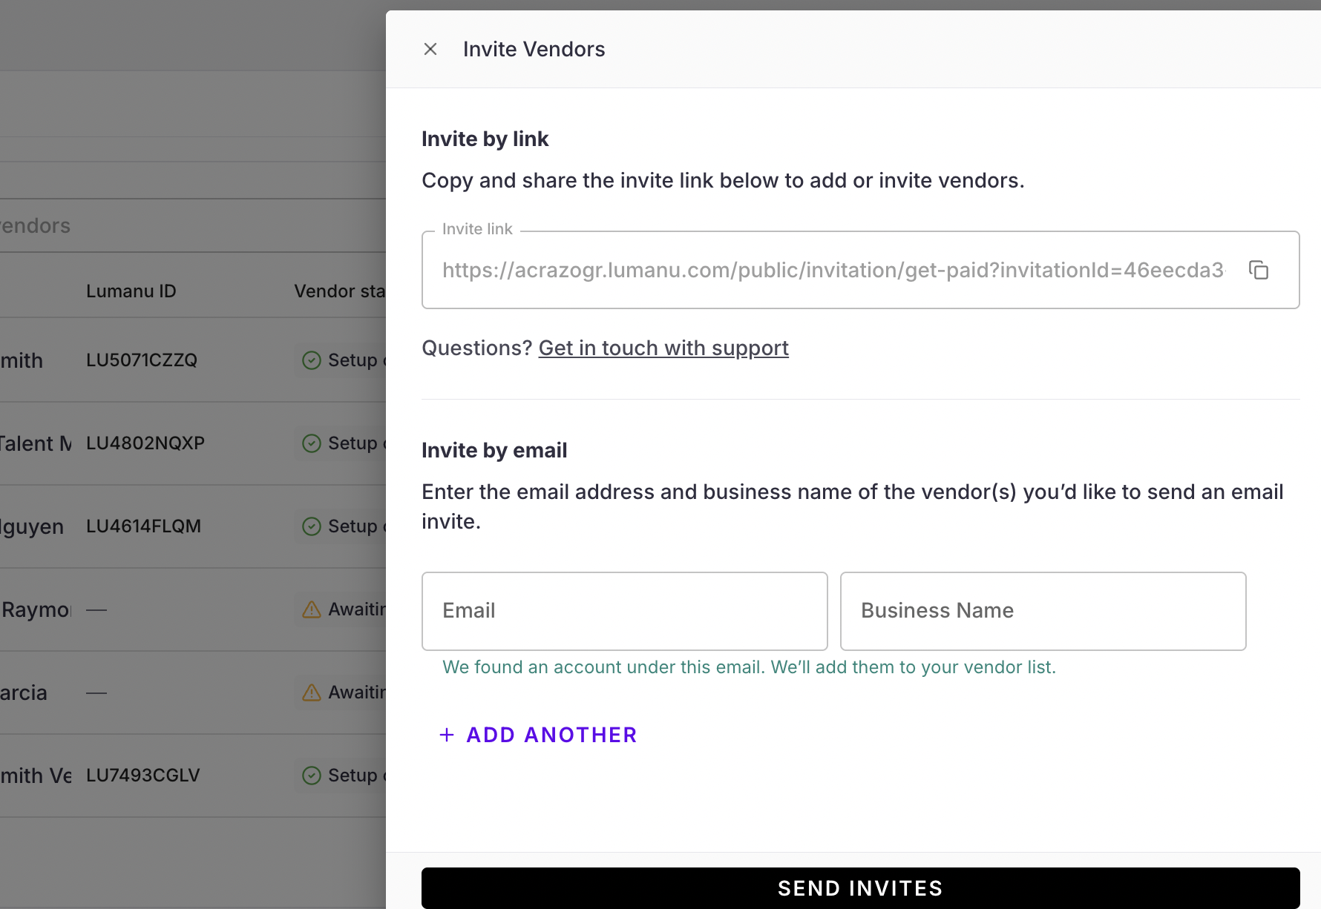1321x909 pixels.
Task: Select the invite link URL field
Action: (x=833, y=270)
